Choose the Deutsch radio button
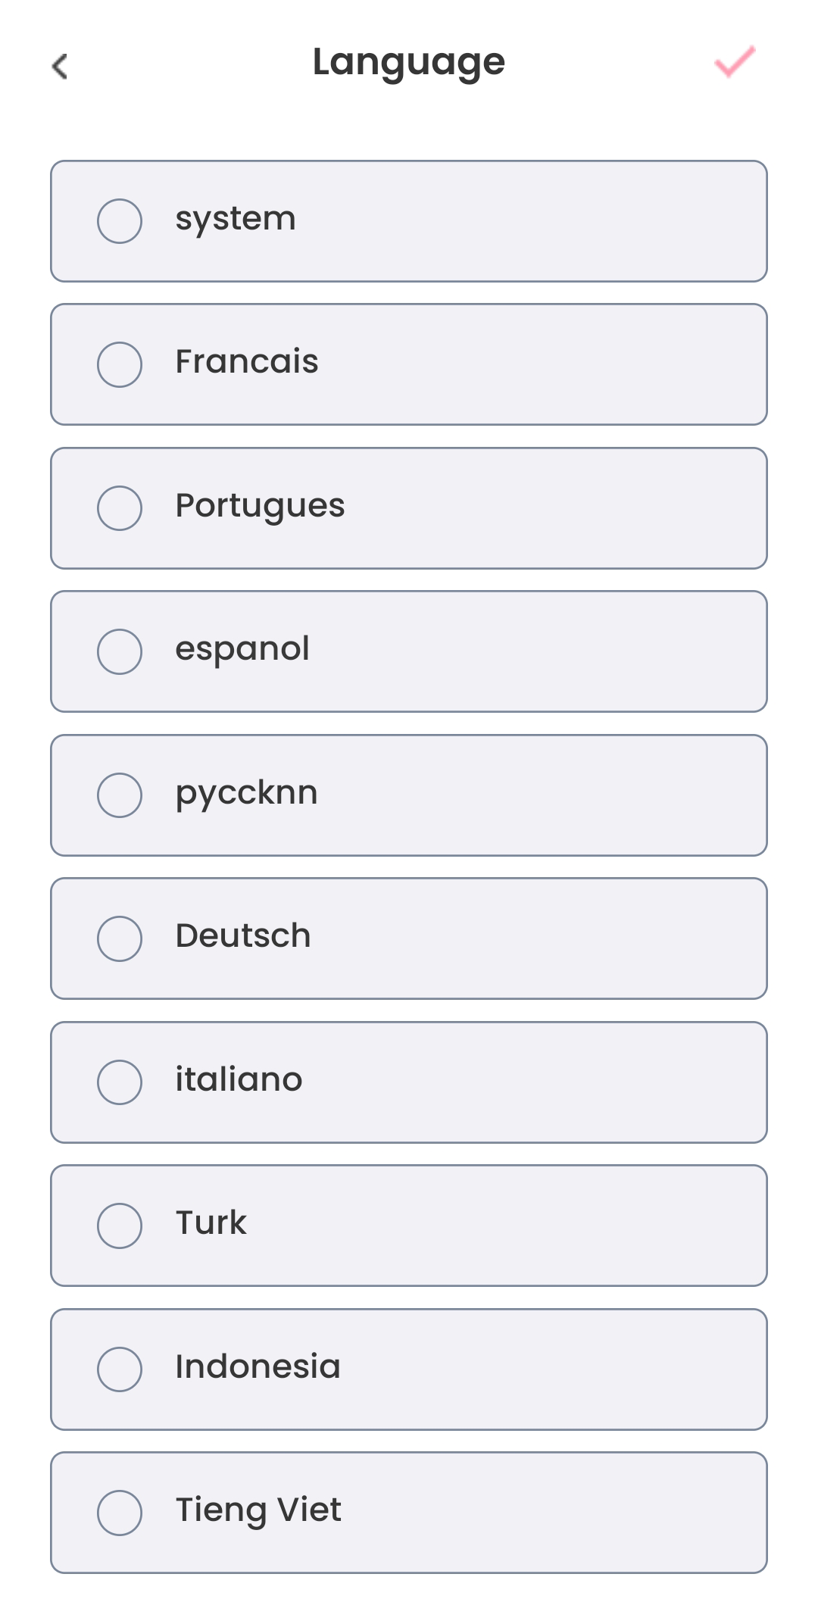 click(x=120, y=938)
